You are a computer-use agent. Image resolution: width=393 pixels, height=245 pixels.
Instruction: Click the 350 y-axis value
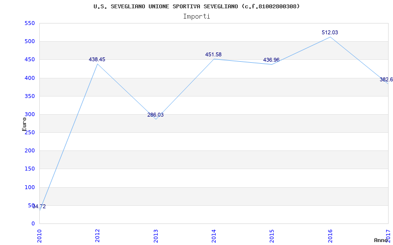29,96
